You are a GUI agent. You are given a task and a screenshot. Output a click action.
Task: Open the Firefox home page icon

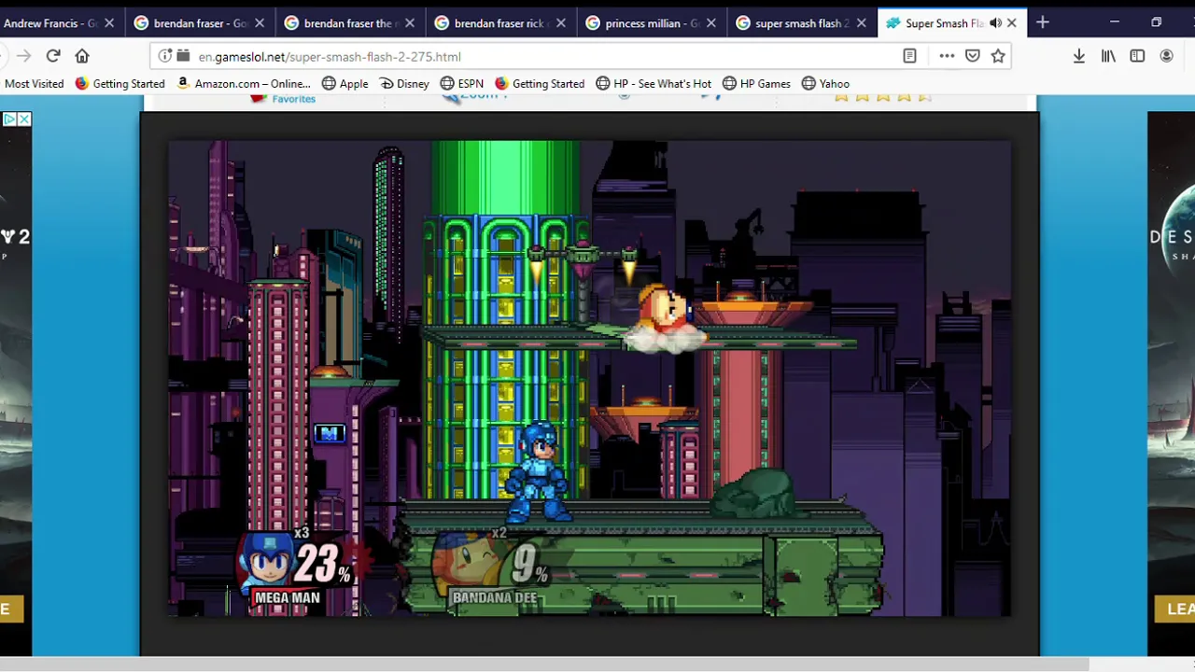coord(82,56)
